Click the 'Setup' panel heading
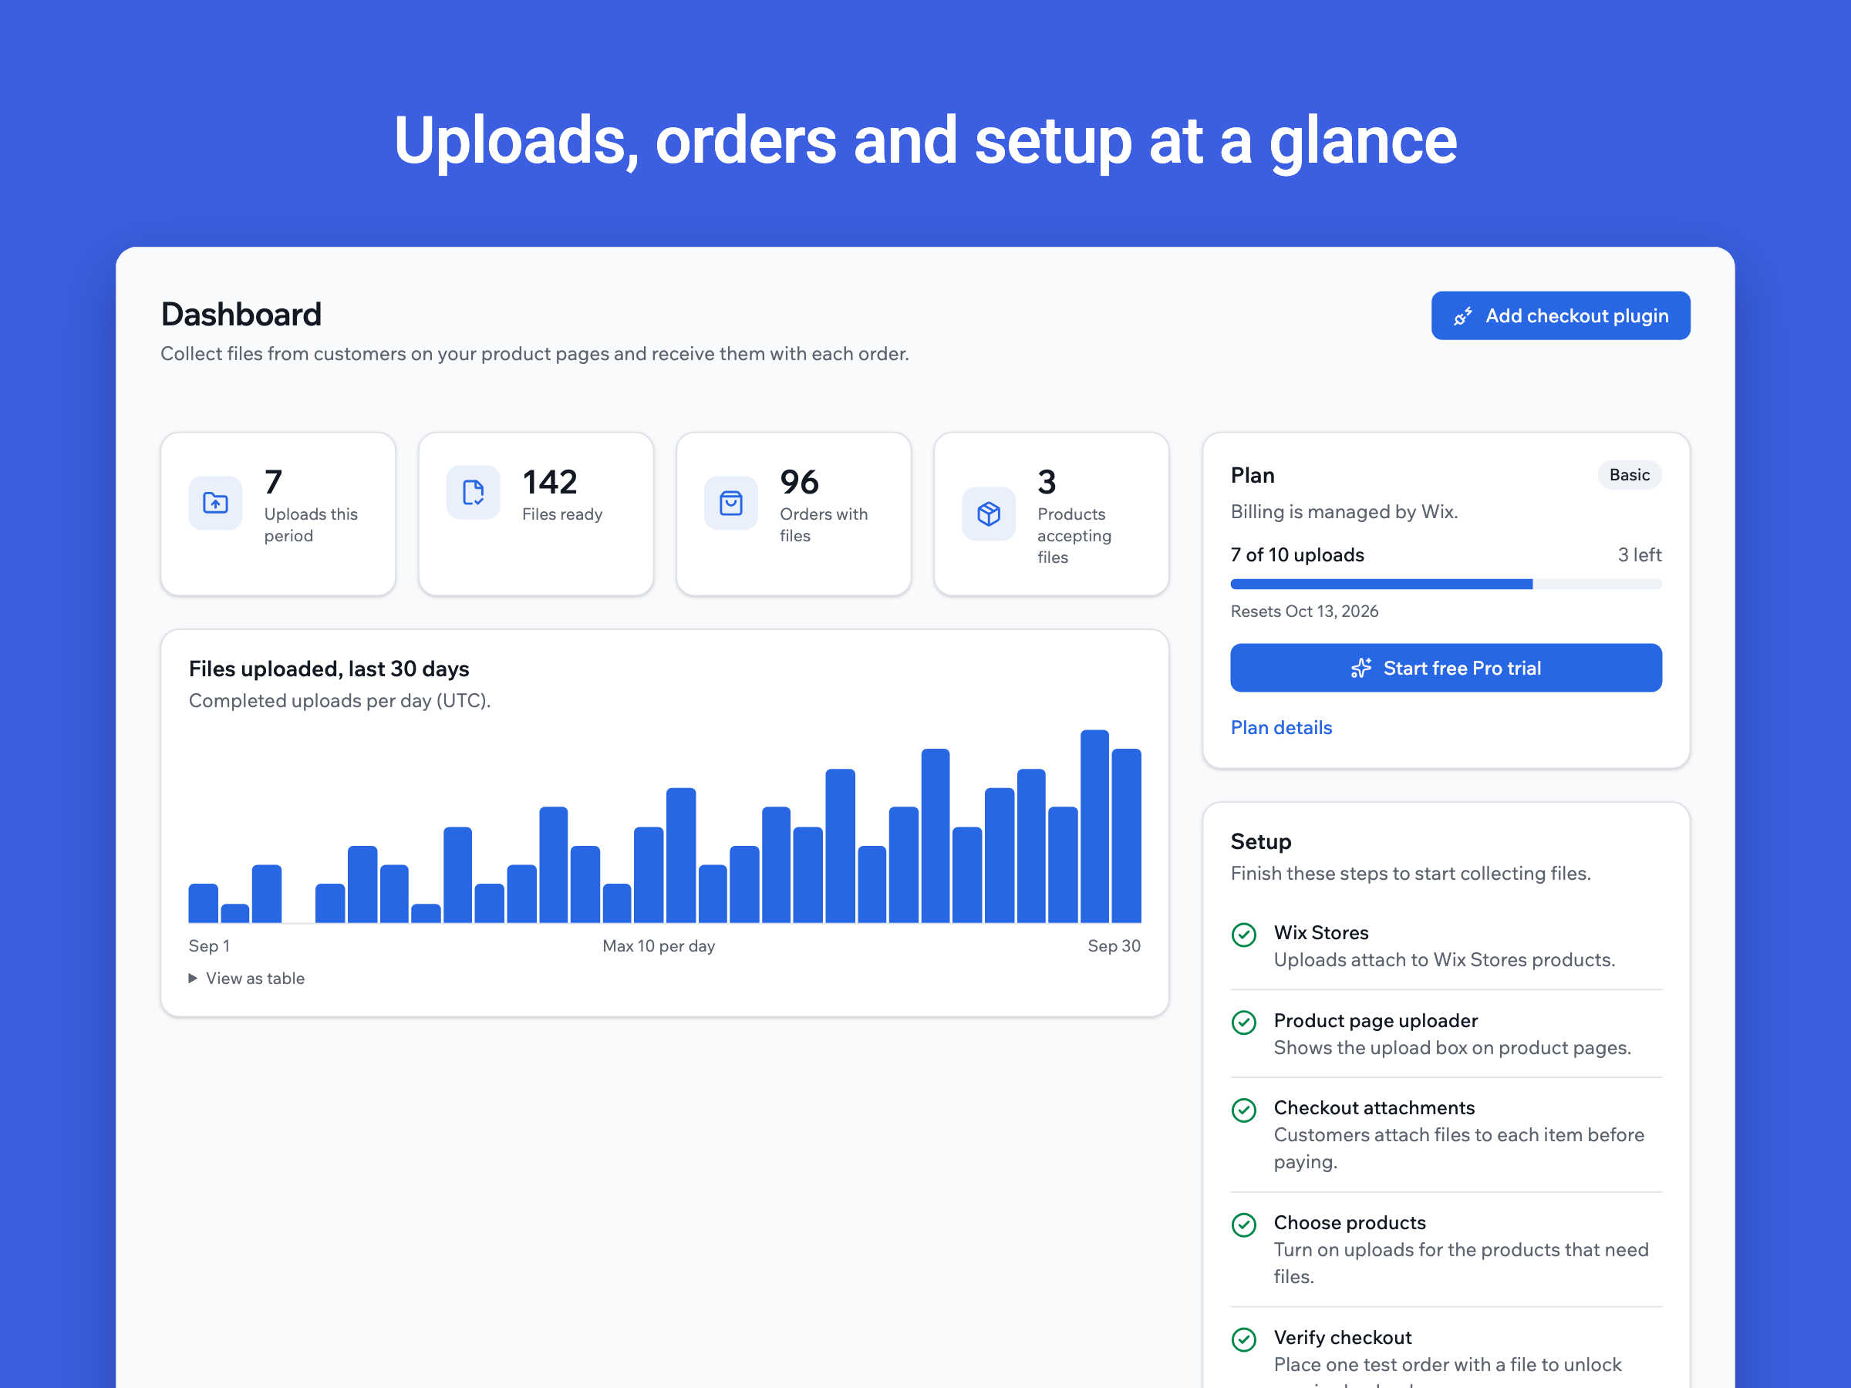 (x=1260, y=841)
